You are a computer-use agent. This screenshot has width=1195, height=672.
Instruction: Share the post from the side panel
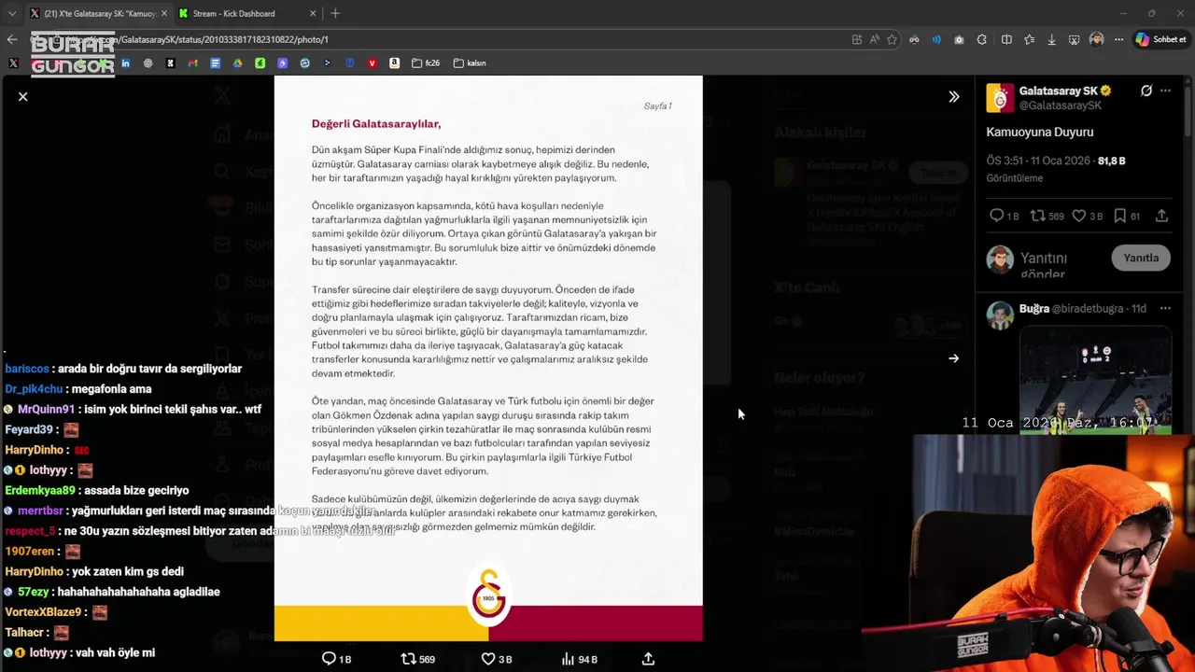click(1161, 216)
